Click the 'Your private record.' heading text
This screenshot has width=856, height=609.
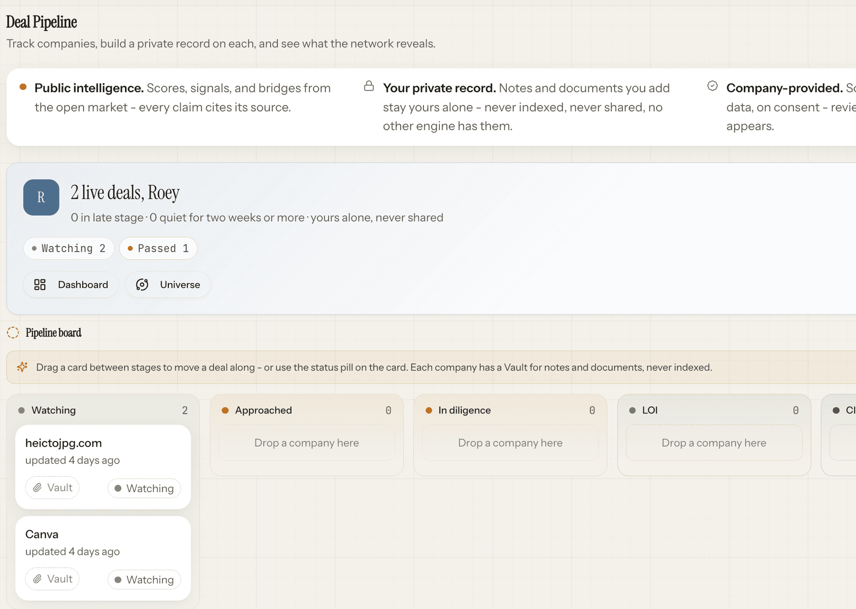[439, 88]
